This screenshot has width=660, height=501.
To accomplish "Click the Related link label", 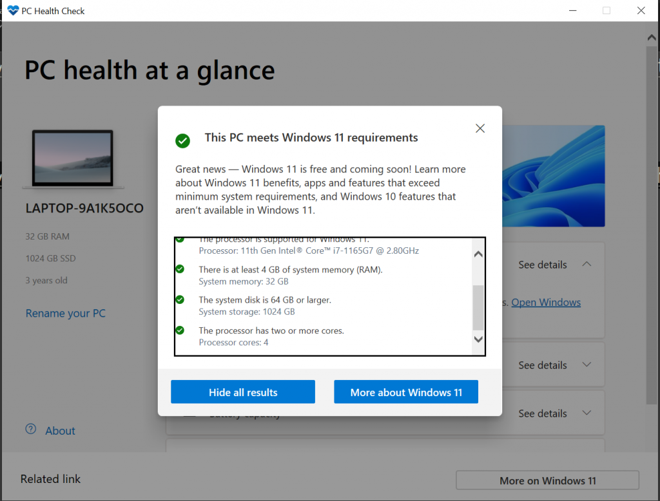I will 50,478.
